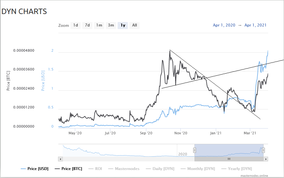Screen dimensions: 284x178
Task: Click the left range selector handle
Action: [x=194, y=150]
